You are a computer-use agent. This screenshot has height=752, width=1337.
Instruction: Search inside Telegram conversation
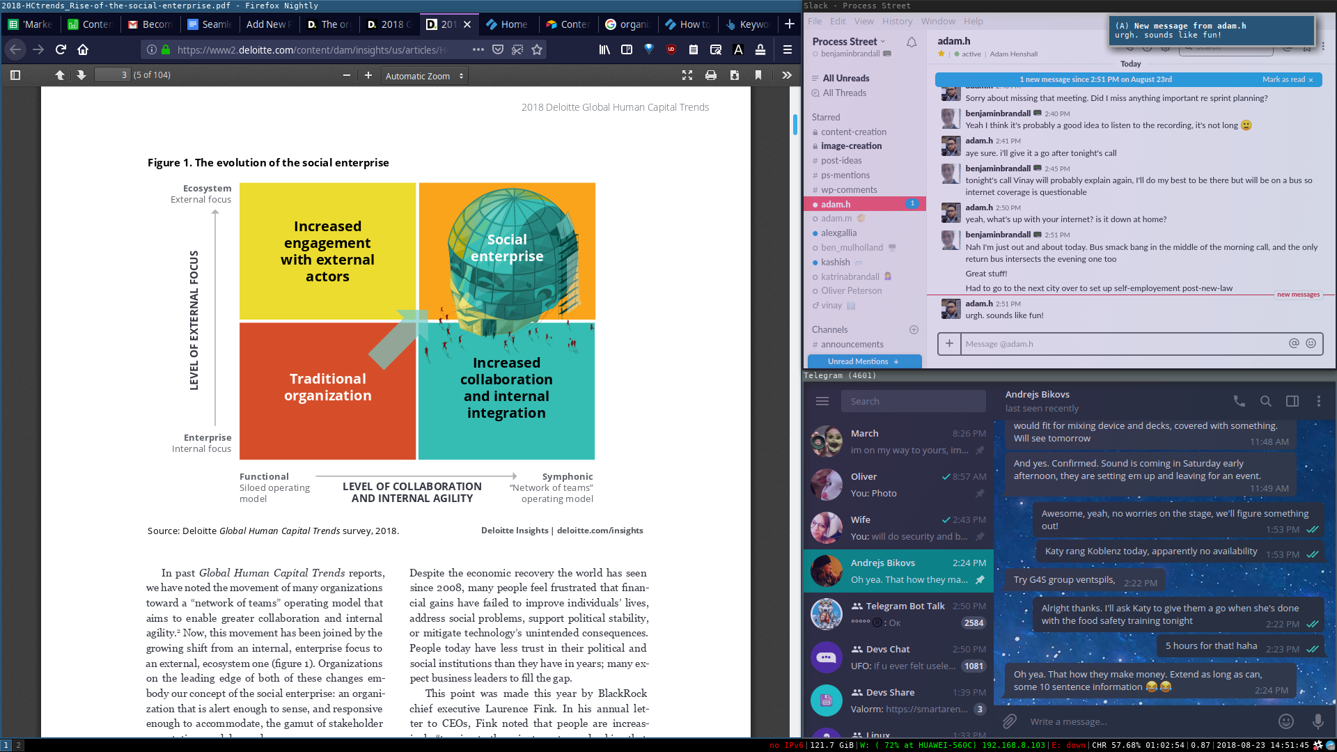click(1265, 401)
